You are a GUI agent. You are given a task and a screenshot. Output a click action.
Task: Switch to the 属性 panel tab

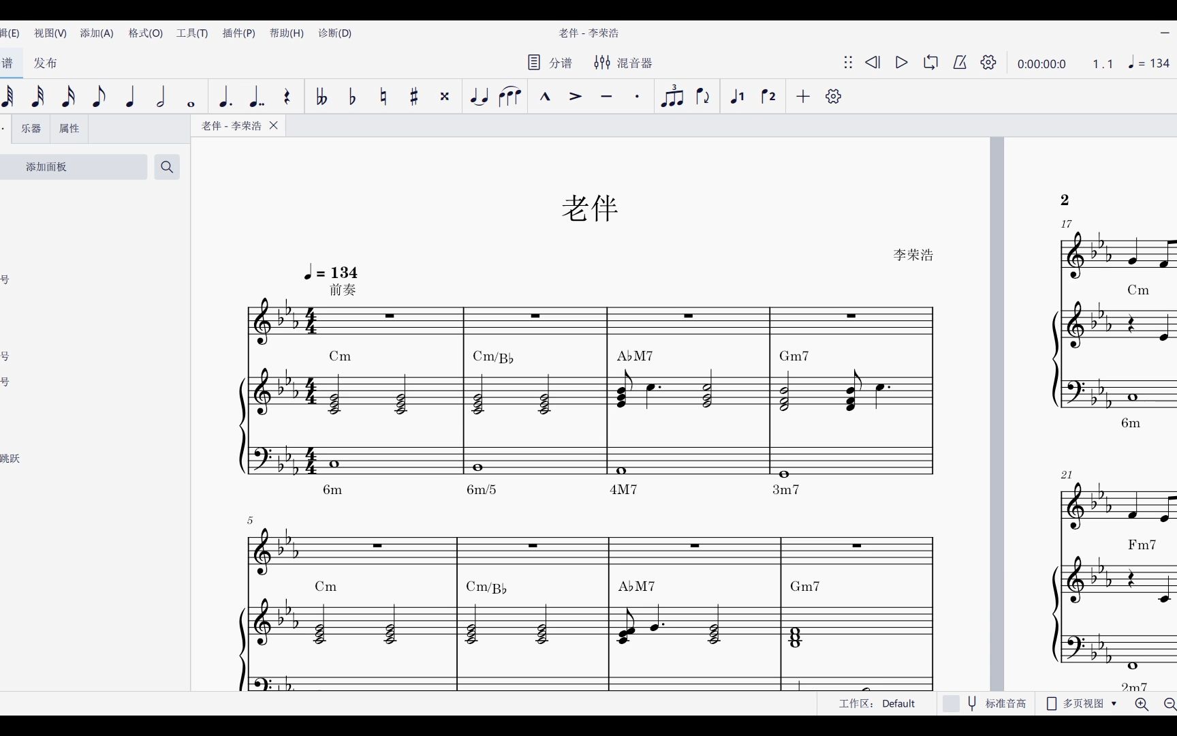coord(69,128)
